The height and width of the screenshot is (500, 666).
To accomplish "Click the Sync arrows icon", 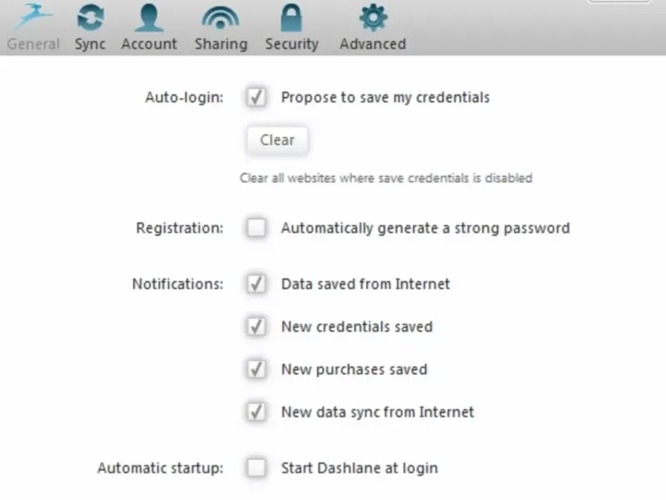I will [x=90, y=17].
